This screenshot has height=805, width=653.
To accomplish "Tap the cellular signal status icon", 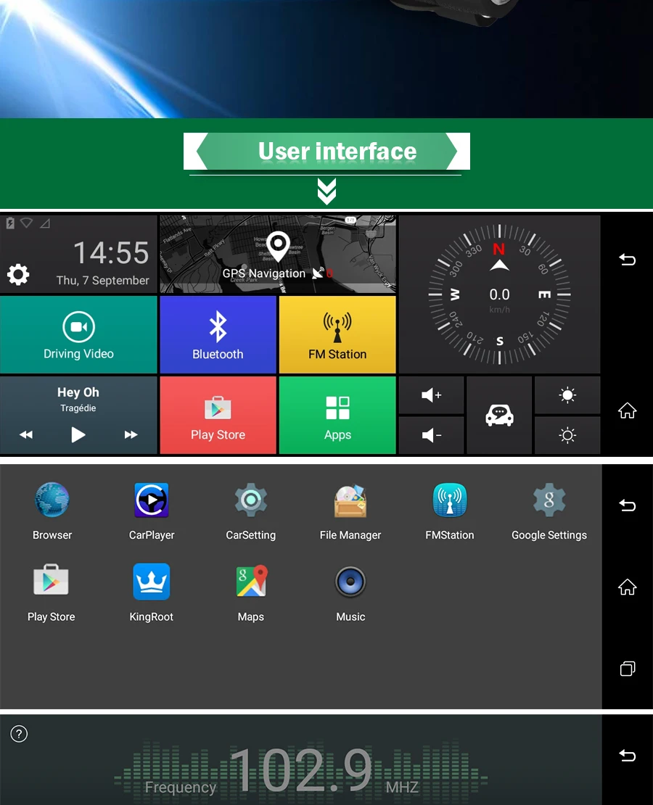I will (45, 223).
